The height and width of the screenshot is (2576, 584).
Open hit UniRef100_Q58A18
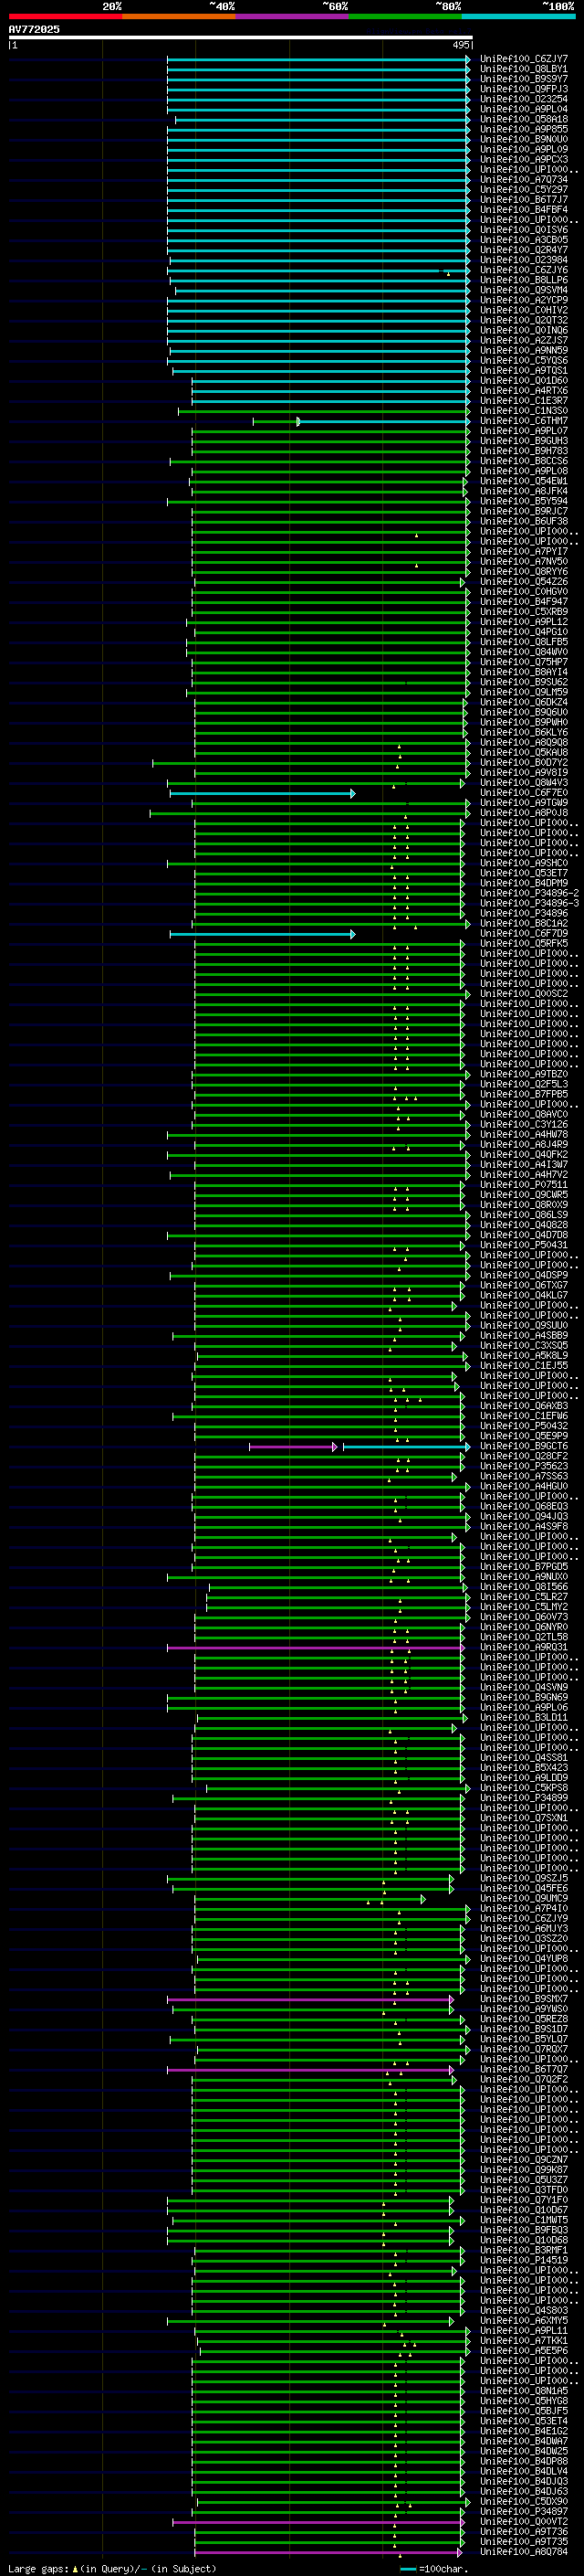(x=524, y=119)
